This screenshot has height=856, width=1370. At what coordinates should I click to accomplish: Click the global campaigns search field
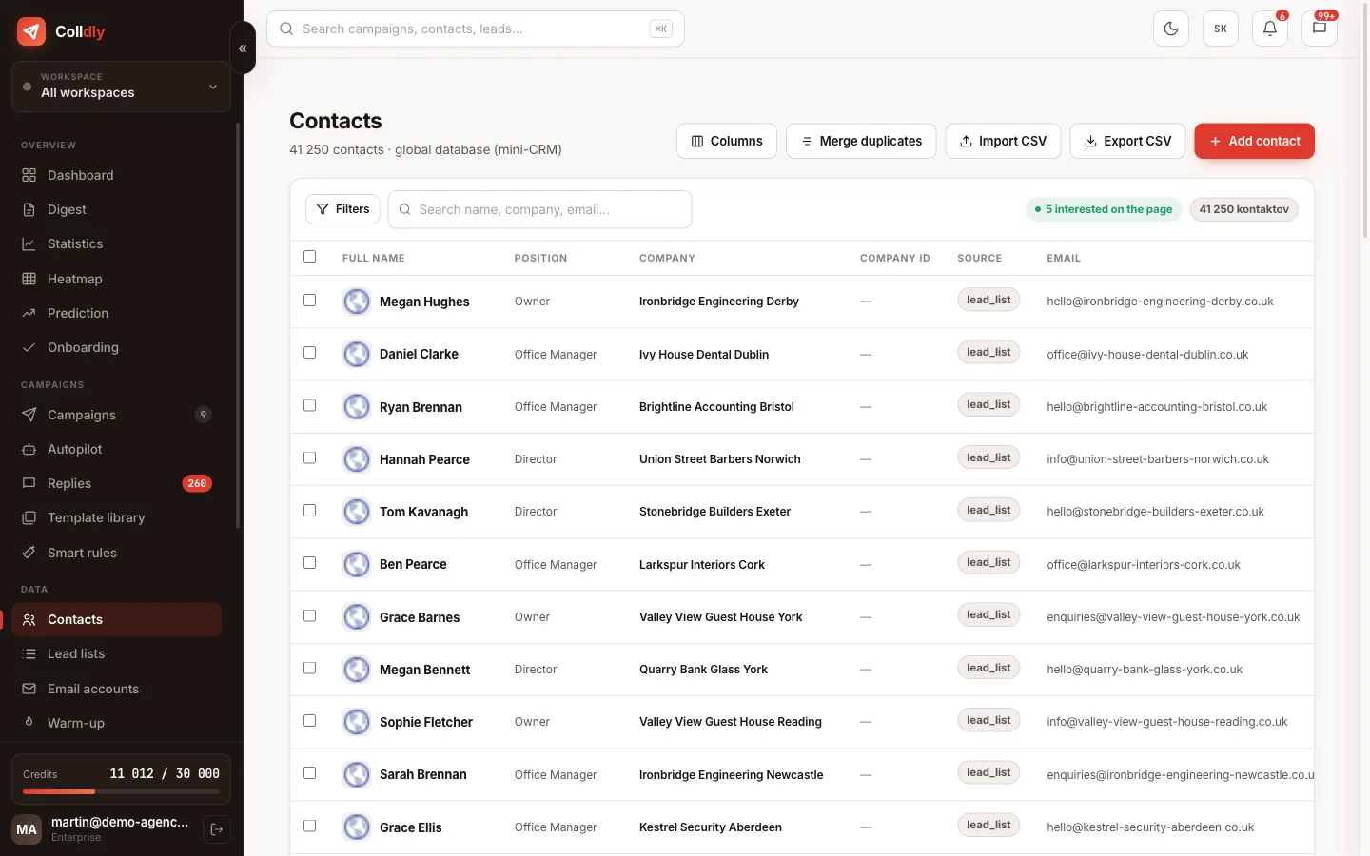click(x=476, y=29)
